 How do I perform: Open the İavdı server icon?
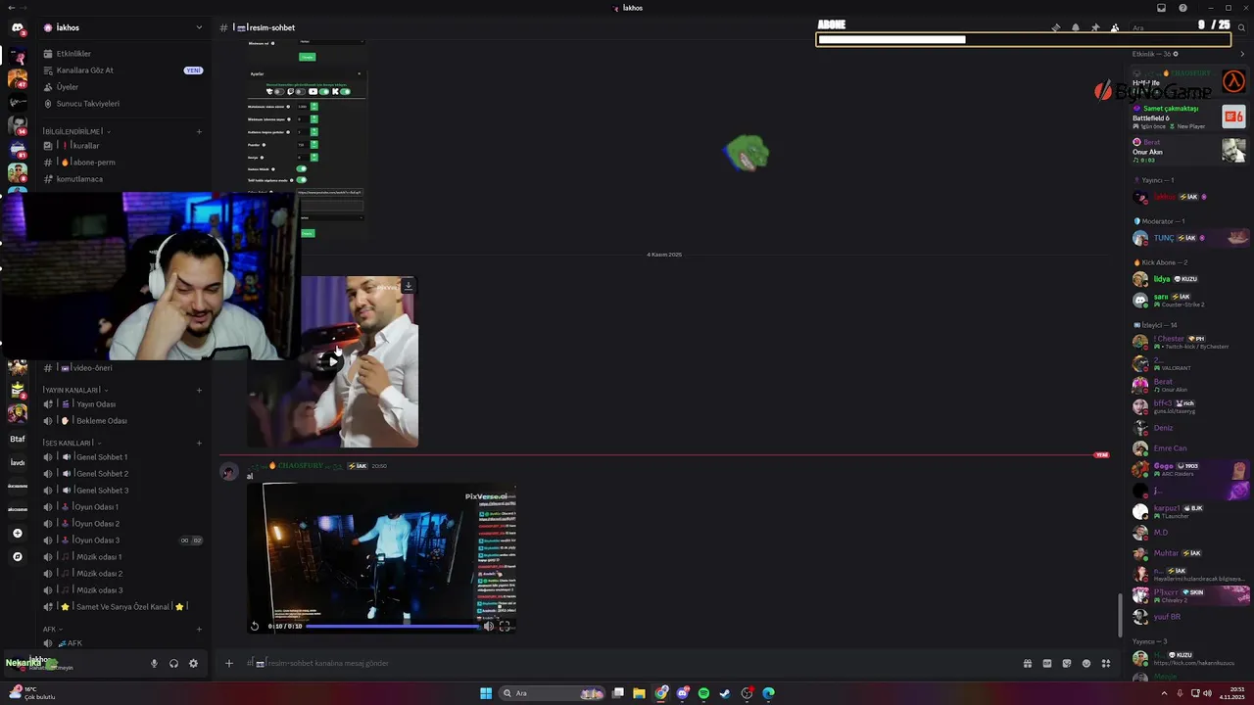tap(17, 462)
